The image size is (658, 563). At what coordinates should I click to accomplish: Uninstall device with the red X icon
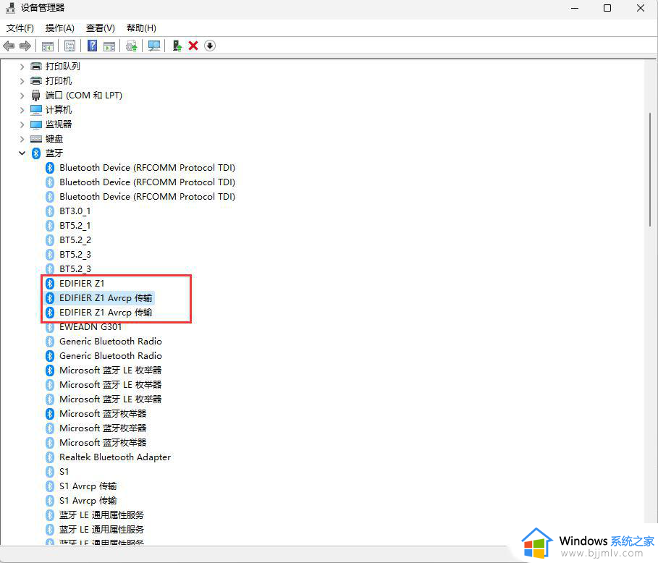tap(193, 46)
